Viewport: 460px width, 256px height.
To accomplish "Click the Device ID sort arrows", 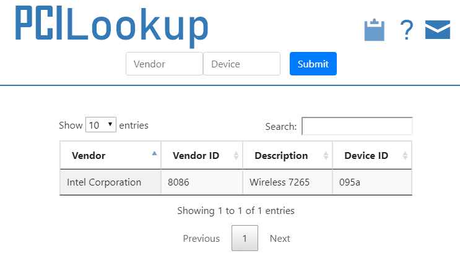I will click(405, 156).
